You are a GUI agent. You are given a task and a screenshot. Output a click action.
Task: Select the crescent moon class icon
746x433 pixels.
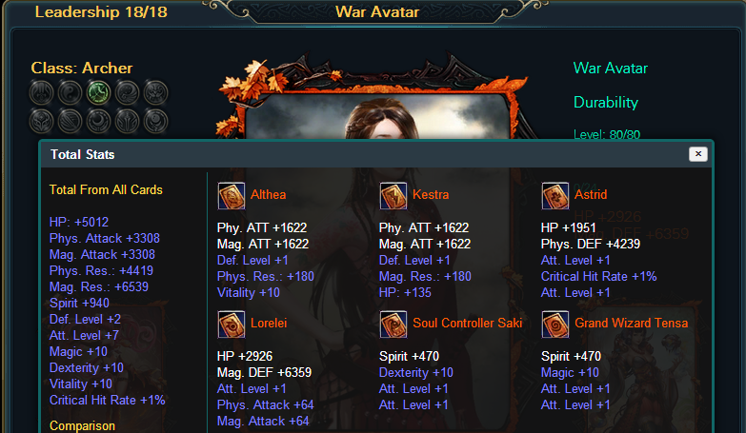pos(98,121)
